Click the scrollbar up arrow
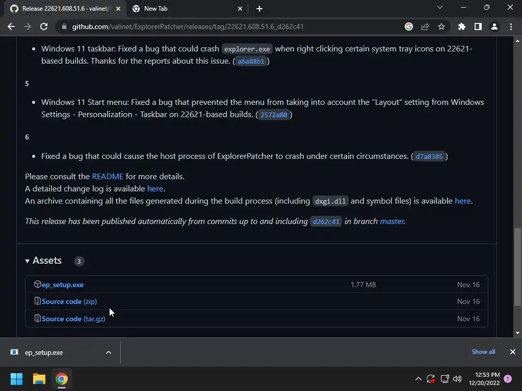 point(517,41)
